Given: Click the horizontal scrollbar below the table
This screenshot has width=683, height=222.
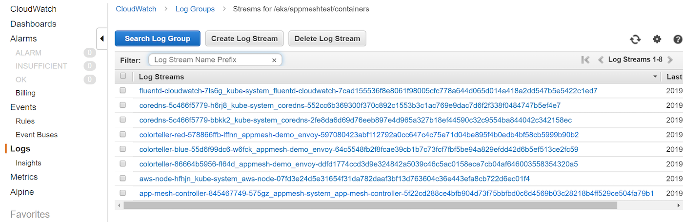Looking at the screenshot, I should 370,205.
